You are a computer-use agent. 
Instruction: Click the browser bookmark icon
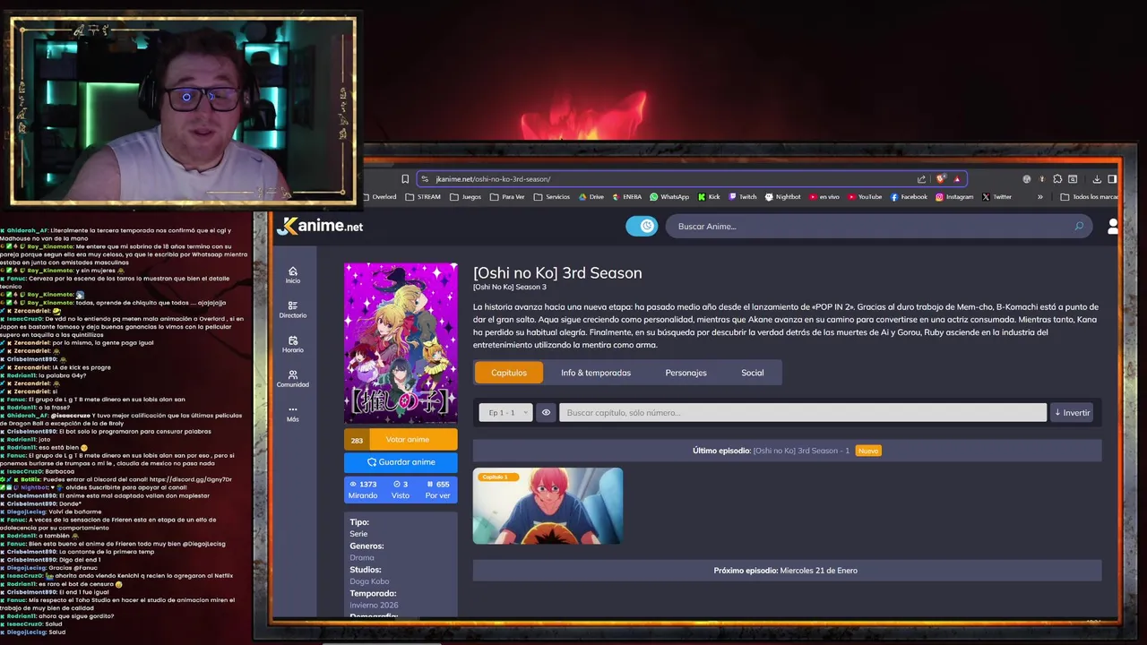(x=405, y=179)
